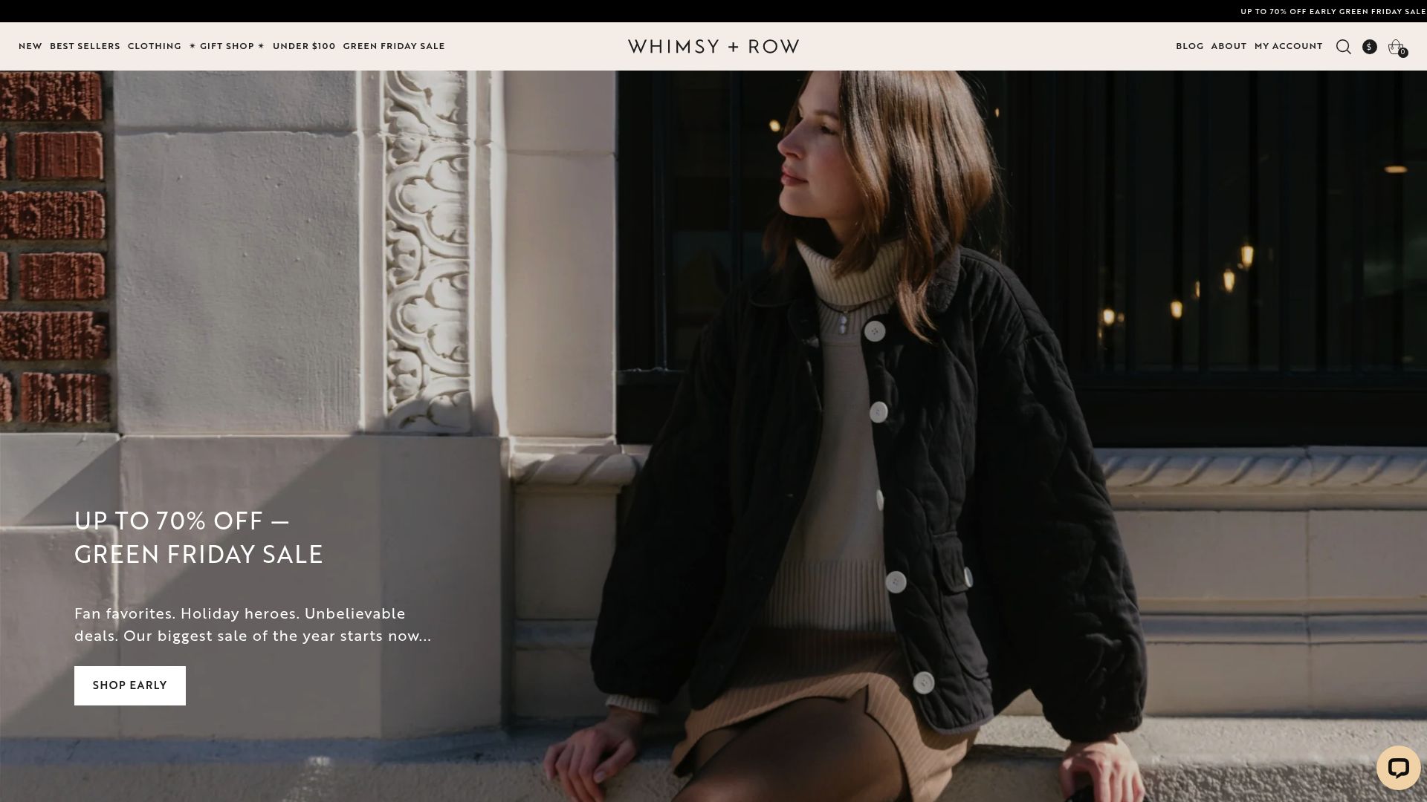Open the GREEN FRIDAY SALE menu item
This screenshot has height=802, width=1427.
394,45
